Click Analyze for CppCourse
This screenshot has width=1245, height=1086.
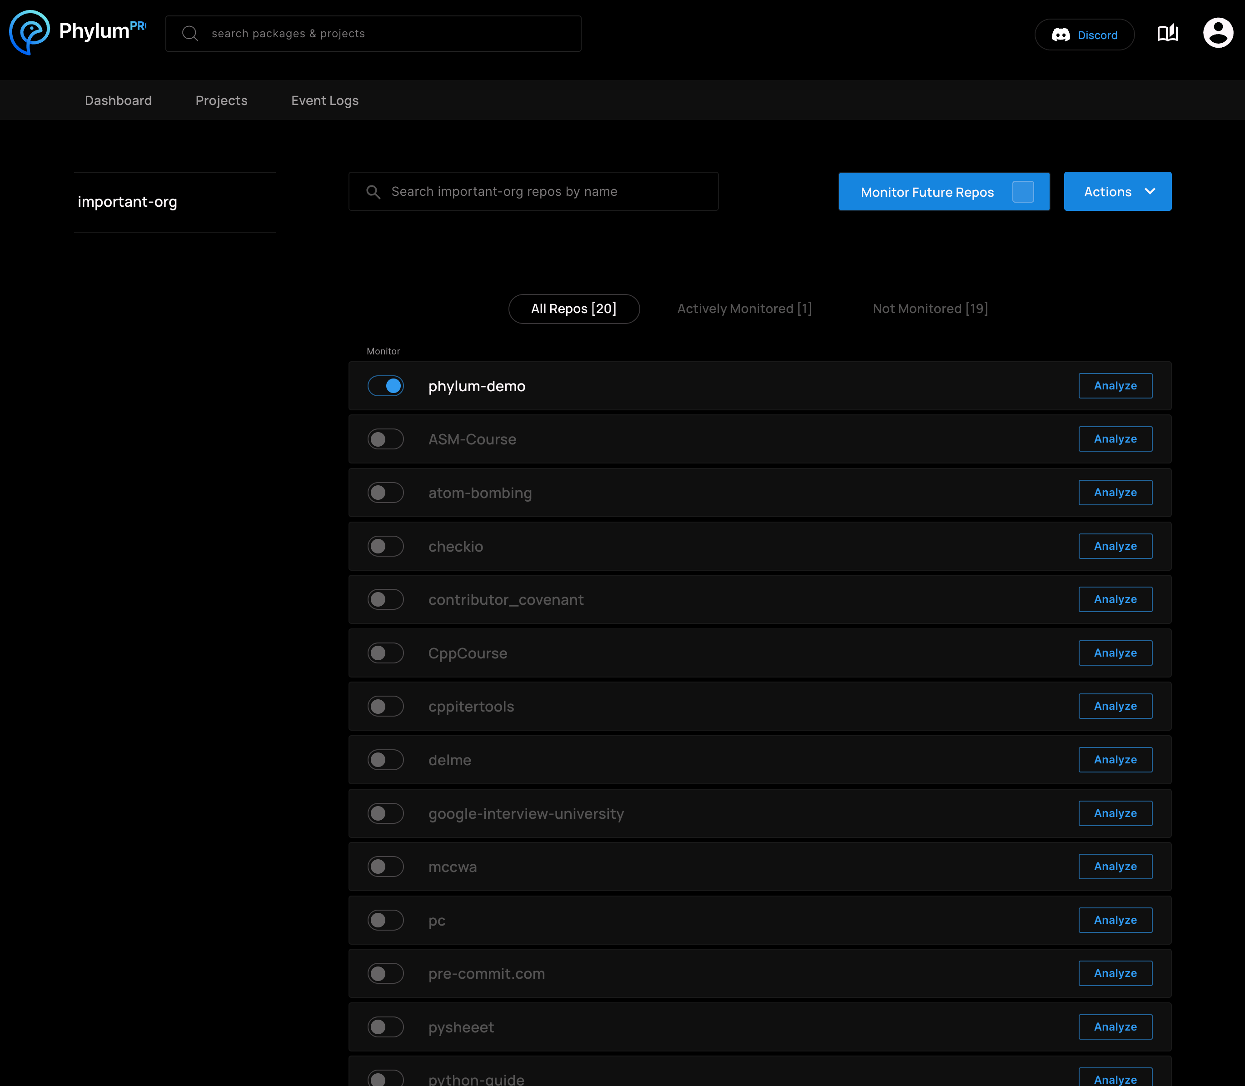pyautogui.click(x=1116, y=653)
